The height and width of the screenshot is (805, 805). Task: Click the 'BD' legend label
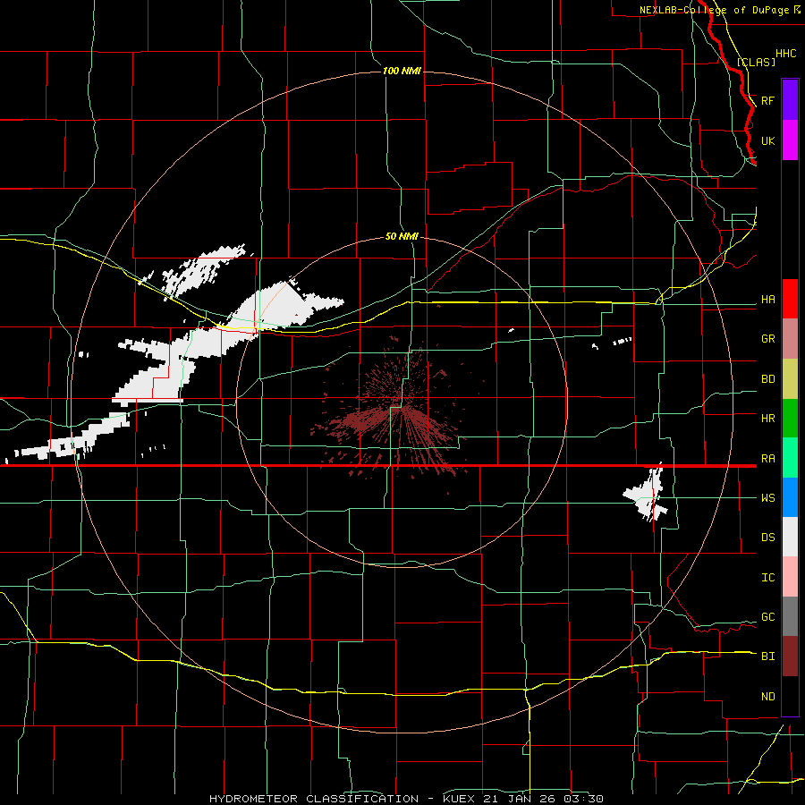(x=767, y=379)
